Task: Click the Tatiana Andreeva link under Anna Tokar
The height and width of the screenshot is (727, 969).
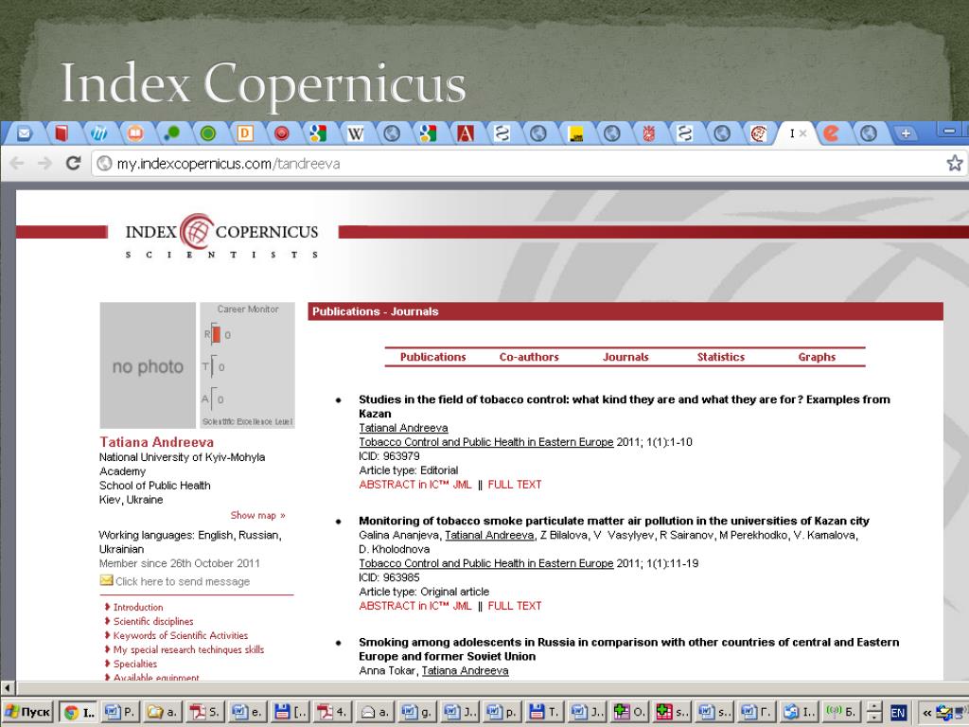Action: pyautogui.click(x=465, y=671)
